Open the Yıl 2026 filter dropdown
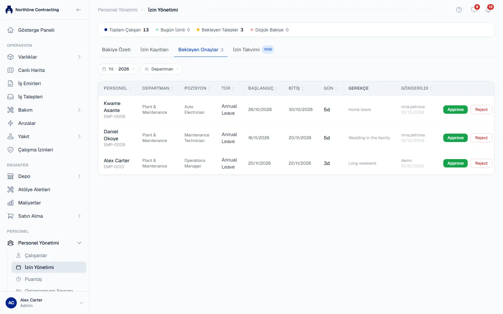The image size is (503, 314). 118,69
